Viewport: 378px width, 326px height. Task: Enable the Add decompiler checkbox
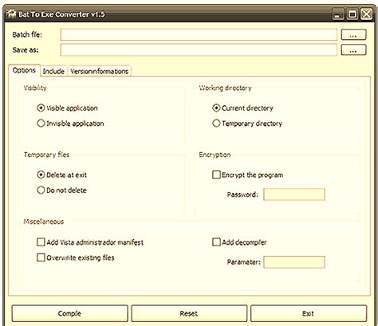[216, 242]
